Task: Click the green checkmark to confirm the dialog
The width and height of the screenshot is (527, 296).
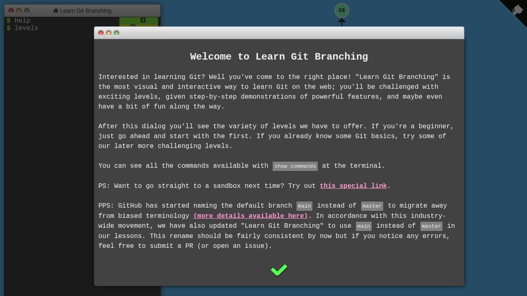Action: point(279,270)
